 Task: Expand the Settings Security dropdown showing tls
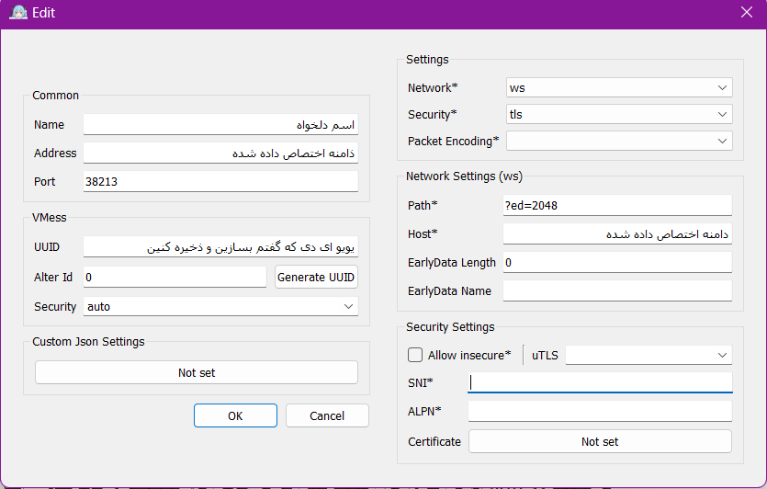click(x=618, y=115)
